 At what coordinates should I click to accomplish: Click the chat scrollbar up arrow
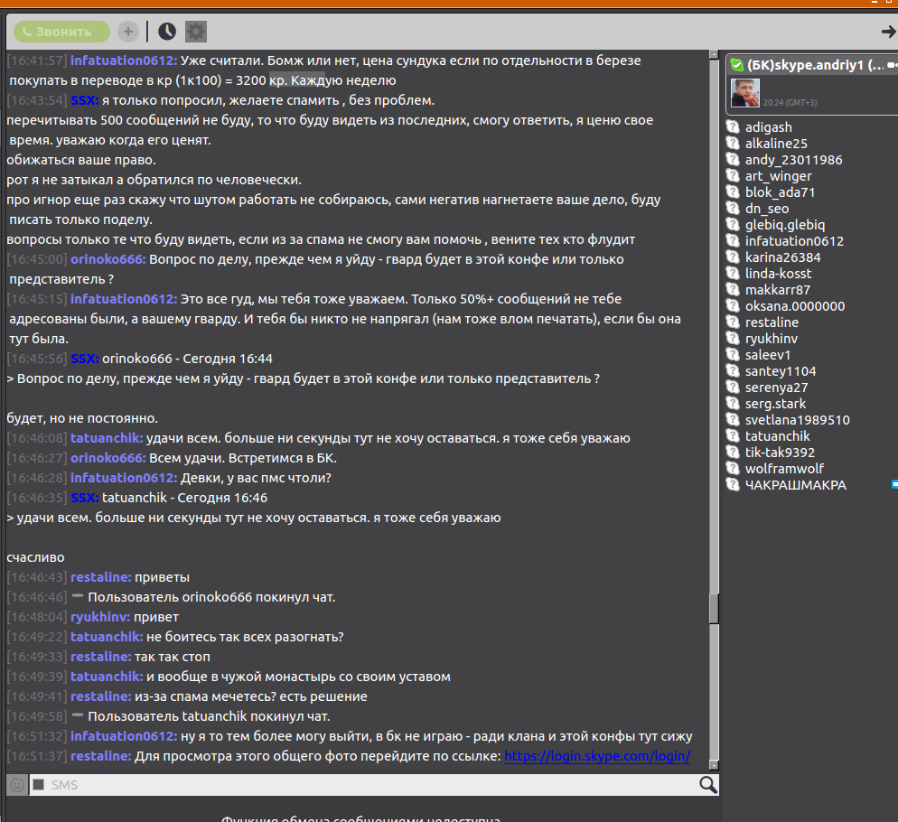(x=714, y=55)
